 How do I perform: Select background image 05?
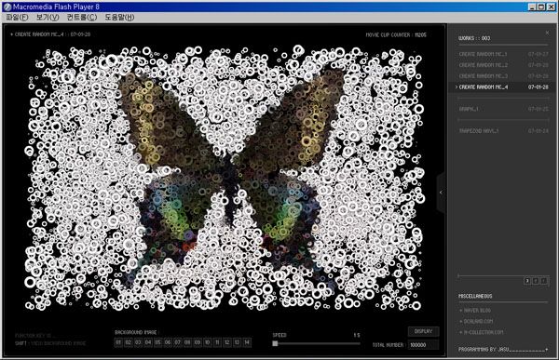pyautogui.click(x=158, y=342)
